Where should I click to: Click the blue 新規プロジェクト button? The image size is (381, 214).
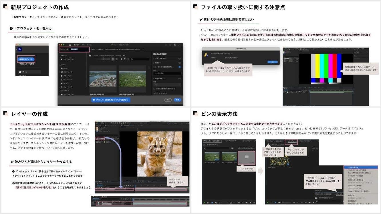tap(26, 59)
